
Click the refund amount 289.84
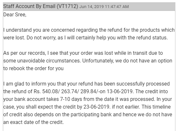coord(88,92)
